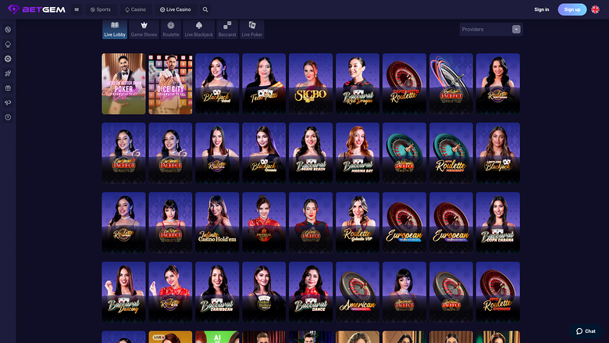
Task: Open Super Auto Roulette in top row
Action: 404,84
